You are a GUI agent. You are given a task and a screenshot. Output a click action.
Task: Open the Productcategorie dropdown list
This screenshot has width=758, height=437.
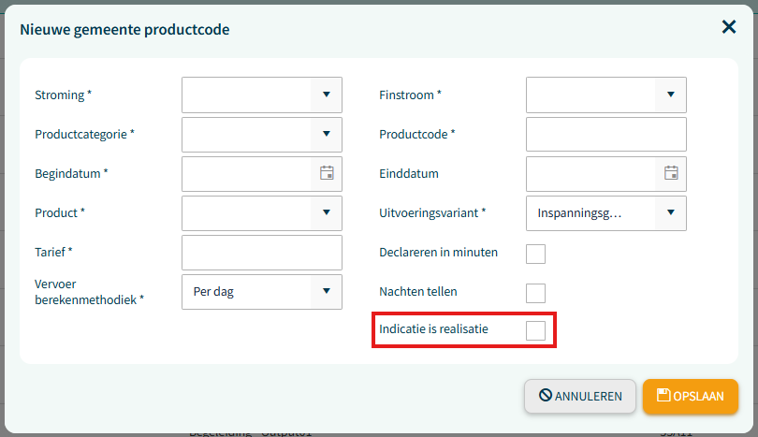(x=327, y=134)
